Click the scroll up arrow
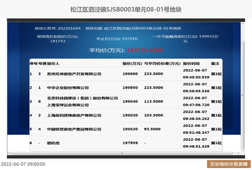252x170 pixels. (x=243, y=24)
